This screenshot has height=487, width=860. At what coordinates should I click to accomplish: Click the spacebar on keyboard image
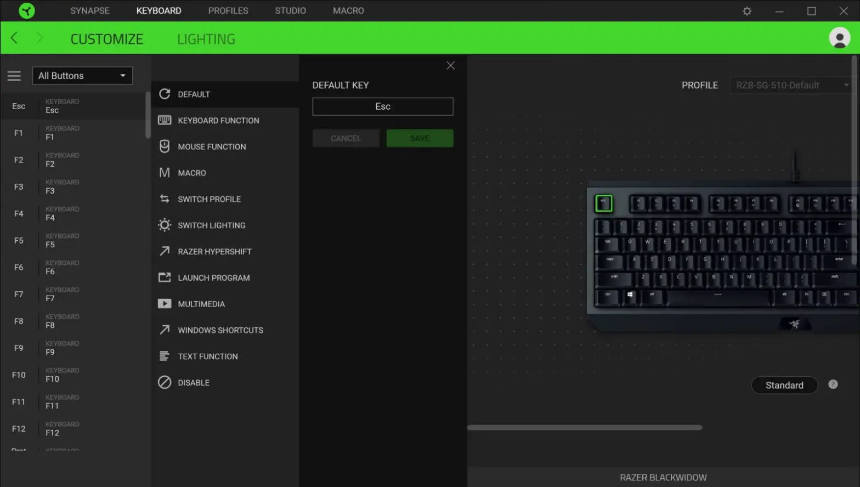718,297
